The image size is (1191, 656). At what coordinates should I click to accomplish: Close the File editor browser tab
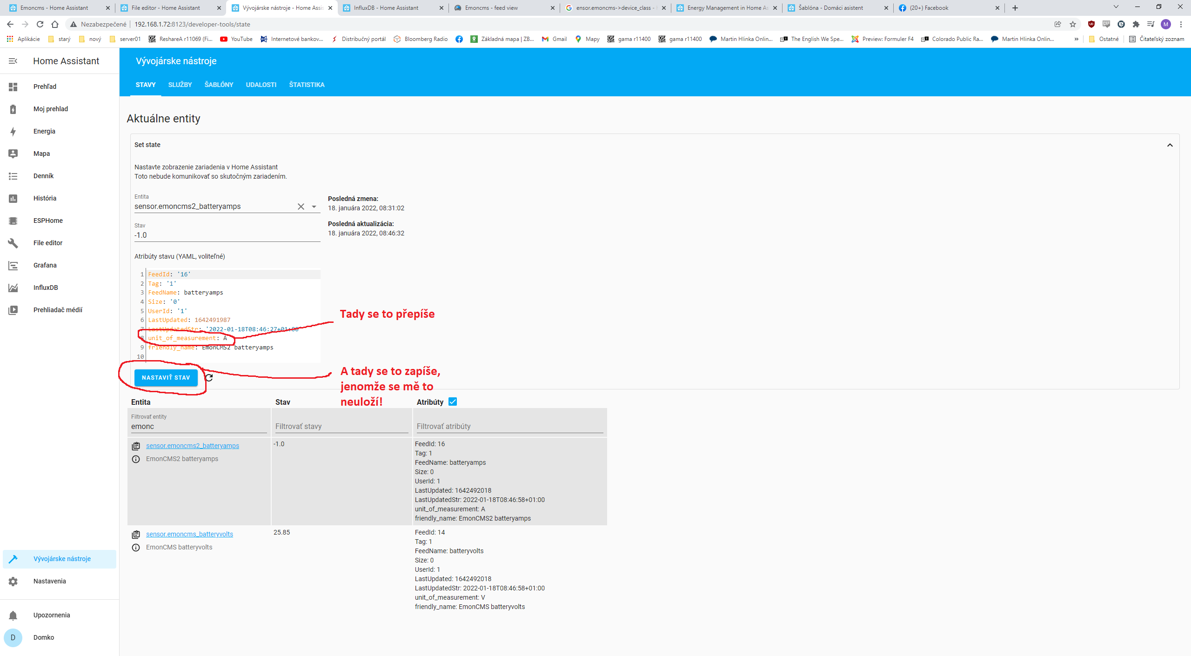(x=219, y=8)
